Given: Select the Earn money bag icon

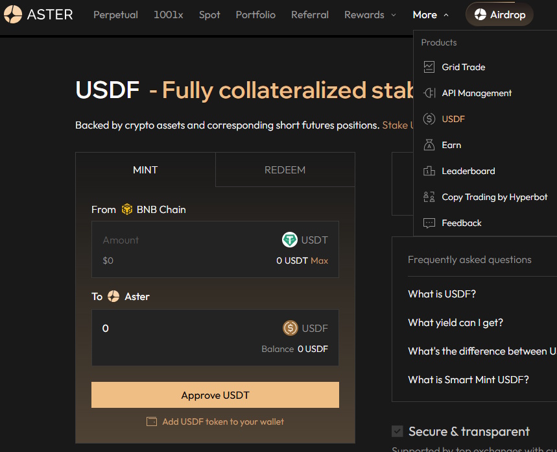Looking at the screenshot, I should pos(429,145).
